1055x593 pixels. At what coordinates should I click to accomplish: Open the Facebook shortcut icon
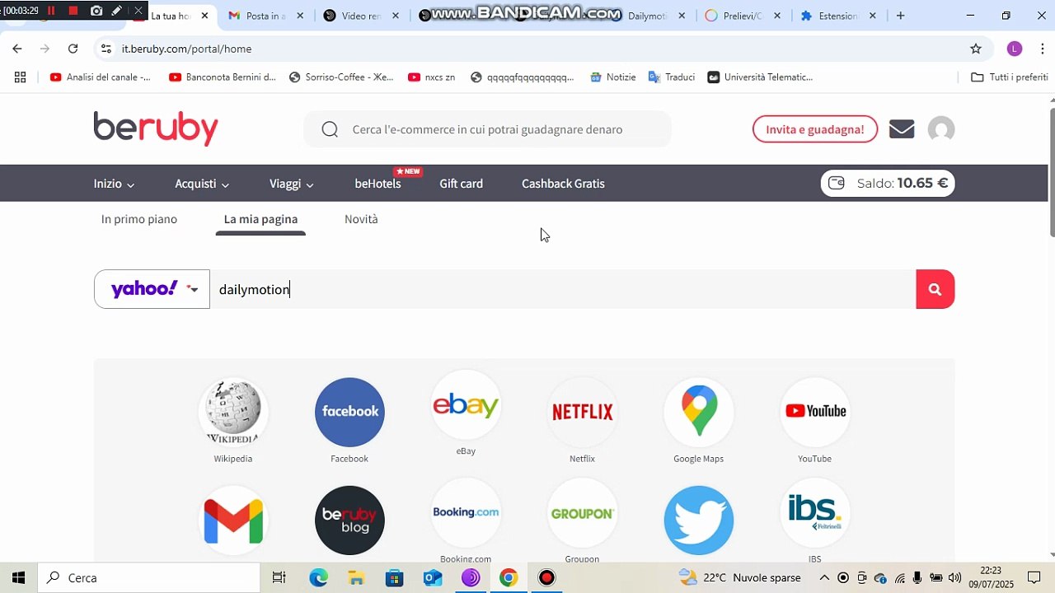[x=349, y=412]
